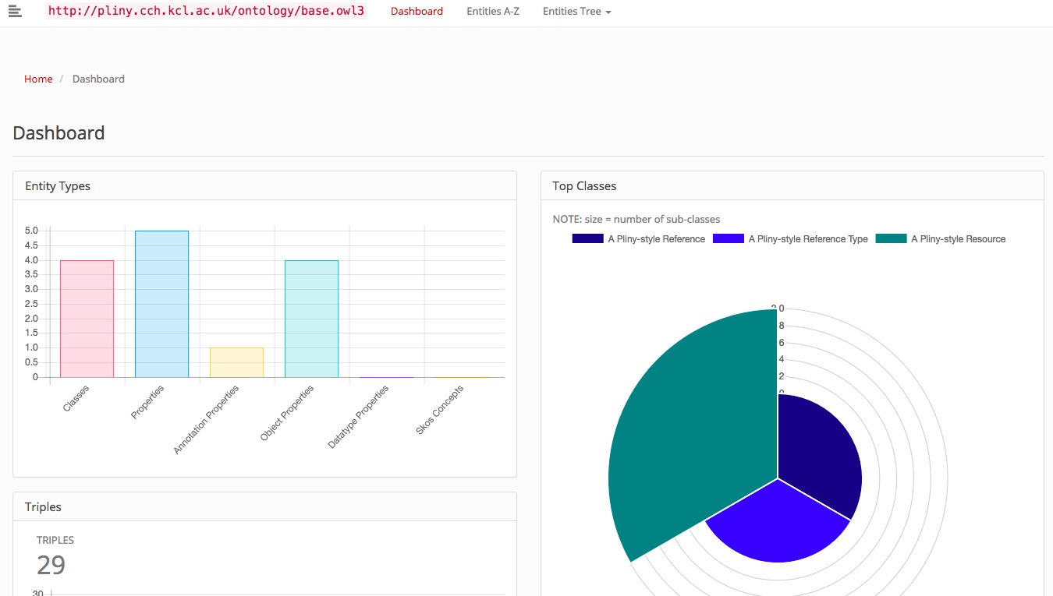This screenshot has width=1053, height=596.
Task: Go to Home via breadcrumb
Action: 38,79
